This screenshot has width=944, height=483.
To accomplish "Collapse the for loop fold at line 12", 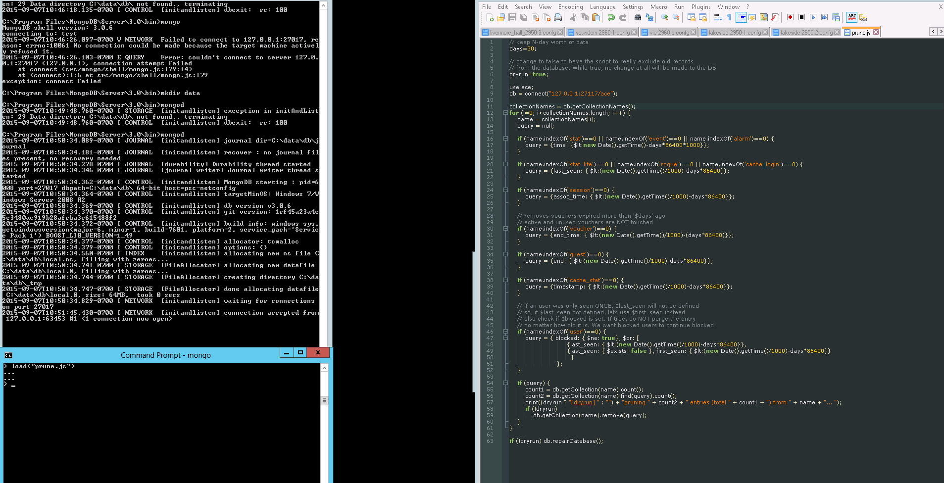I will 505,113.
